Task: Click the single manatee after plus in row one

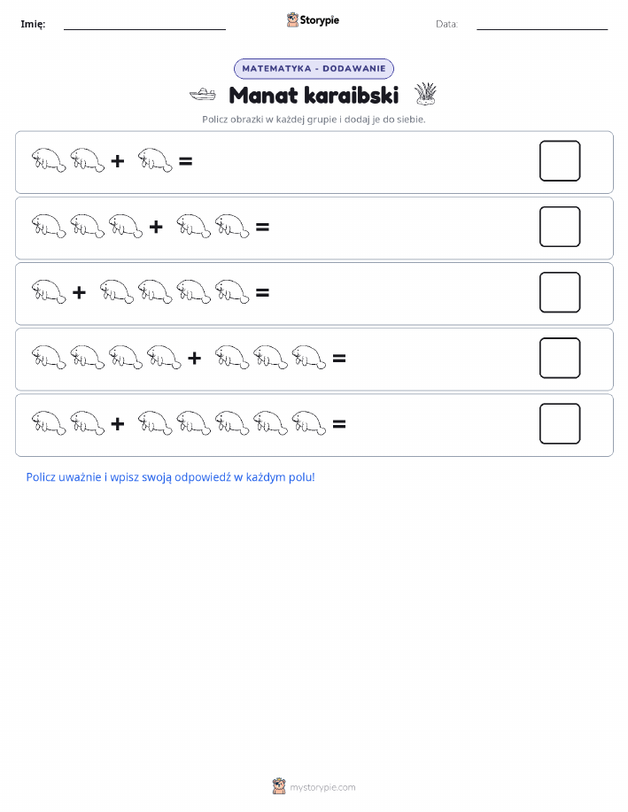Action: pyautogui.click(x=155, y=160)
